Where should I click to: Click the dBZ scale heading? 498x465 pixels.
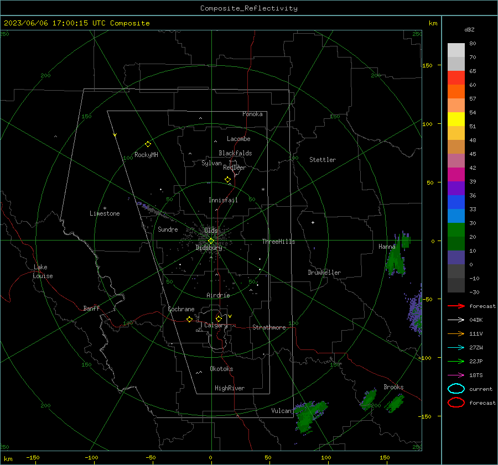pyautogui.click(x=469, y=29)
